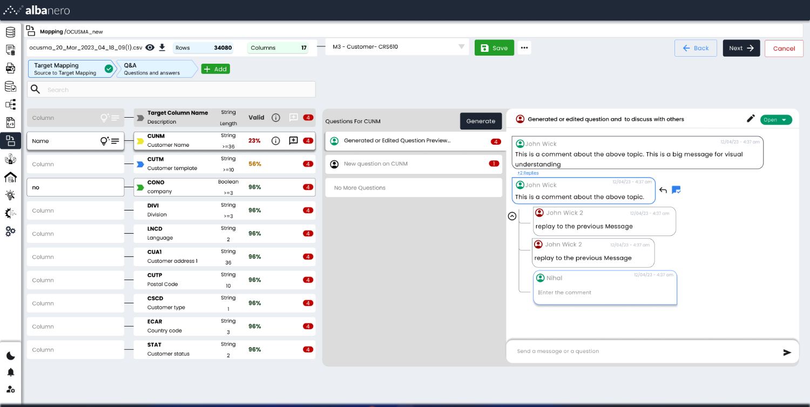
Task: Open the Open status dropdown
Action: (776, 120)
